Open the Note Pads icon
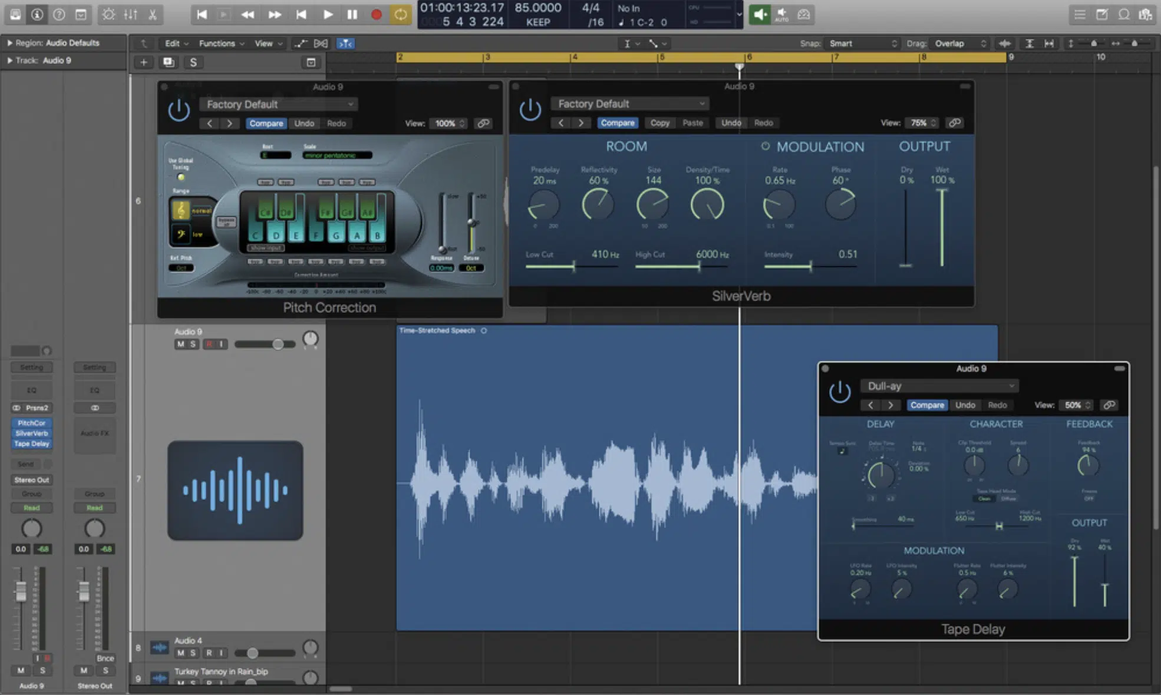Screen dimensions: 1161x695 click(x=1101, y=14)
